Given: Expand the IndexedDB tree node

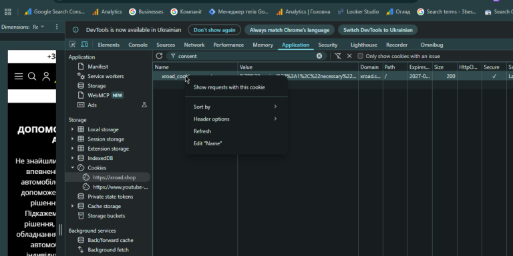Looking at the screenshot, I should coord(72,158).
